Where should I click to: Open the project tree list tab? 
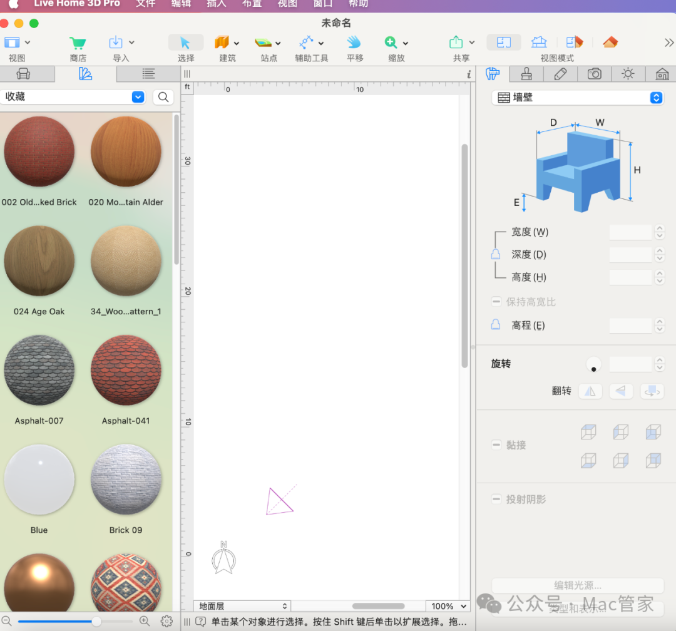click(x=148, y=74)
